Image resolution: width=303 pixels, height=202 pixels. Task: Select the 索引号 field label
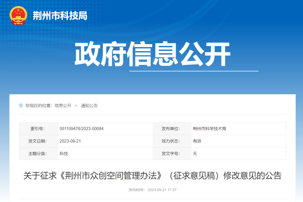(37, 129)
